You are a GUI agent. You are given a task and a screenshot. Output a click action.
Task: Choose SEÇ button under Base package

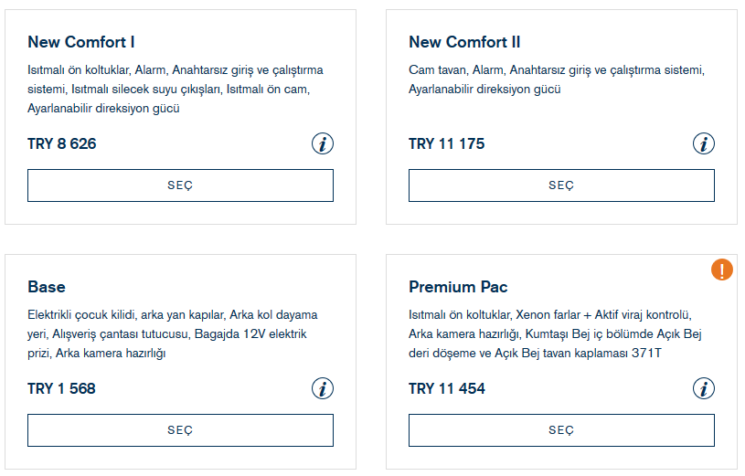[181, 430]
